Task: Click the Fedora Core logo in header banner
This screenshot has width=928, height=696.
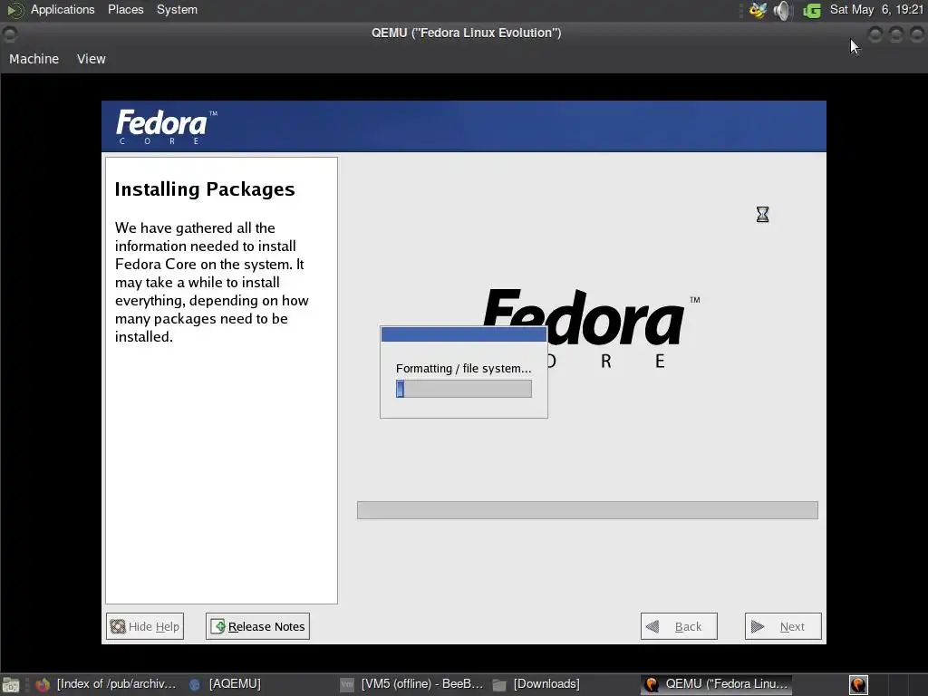Action: pos(167,127)
